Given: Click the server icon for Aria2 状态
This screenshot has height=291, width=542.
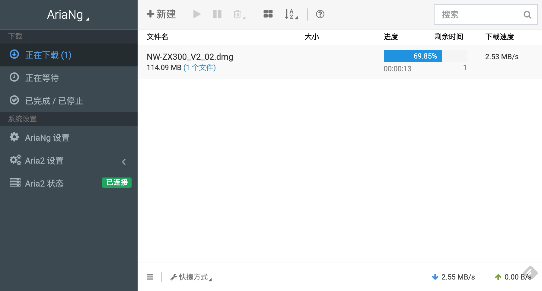Looking at the screenshot, I should click(x=15, y=182).
